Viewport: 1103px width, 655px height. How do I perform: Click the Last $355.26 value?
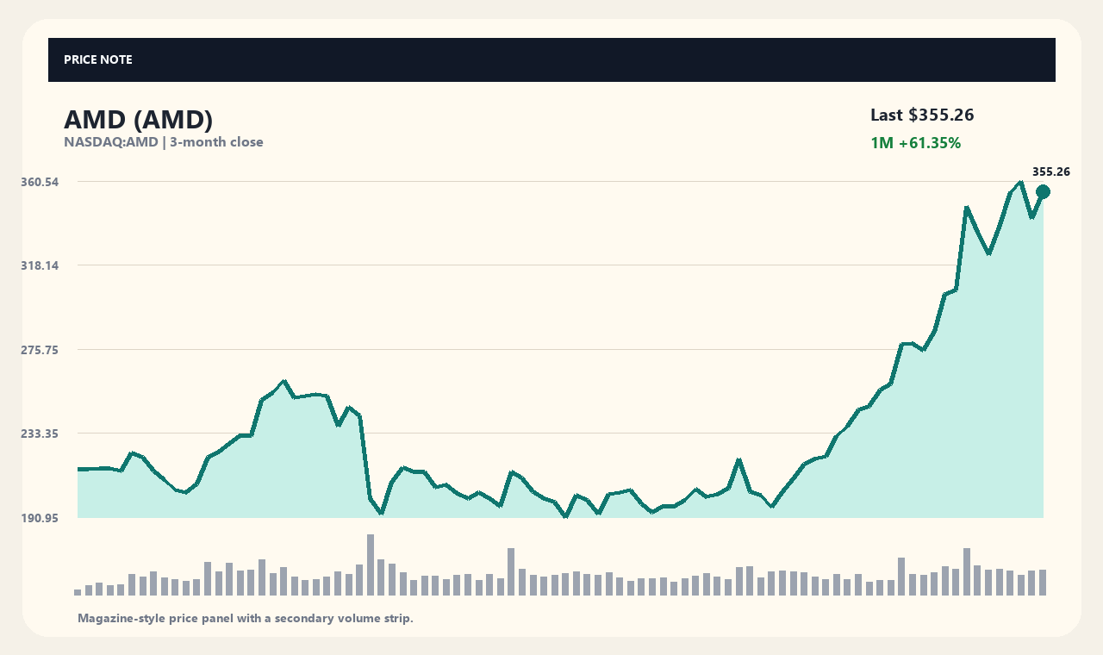922,115
